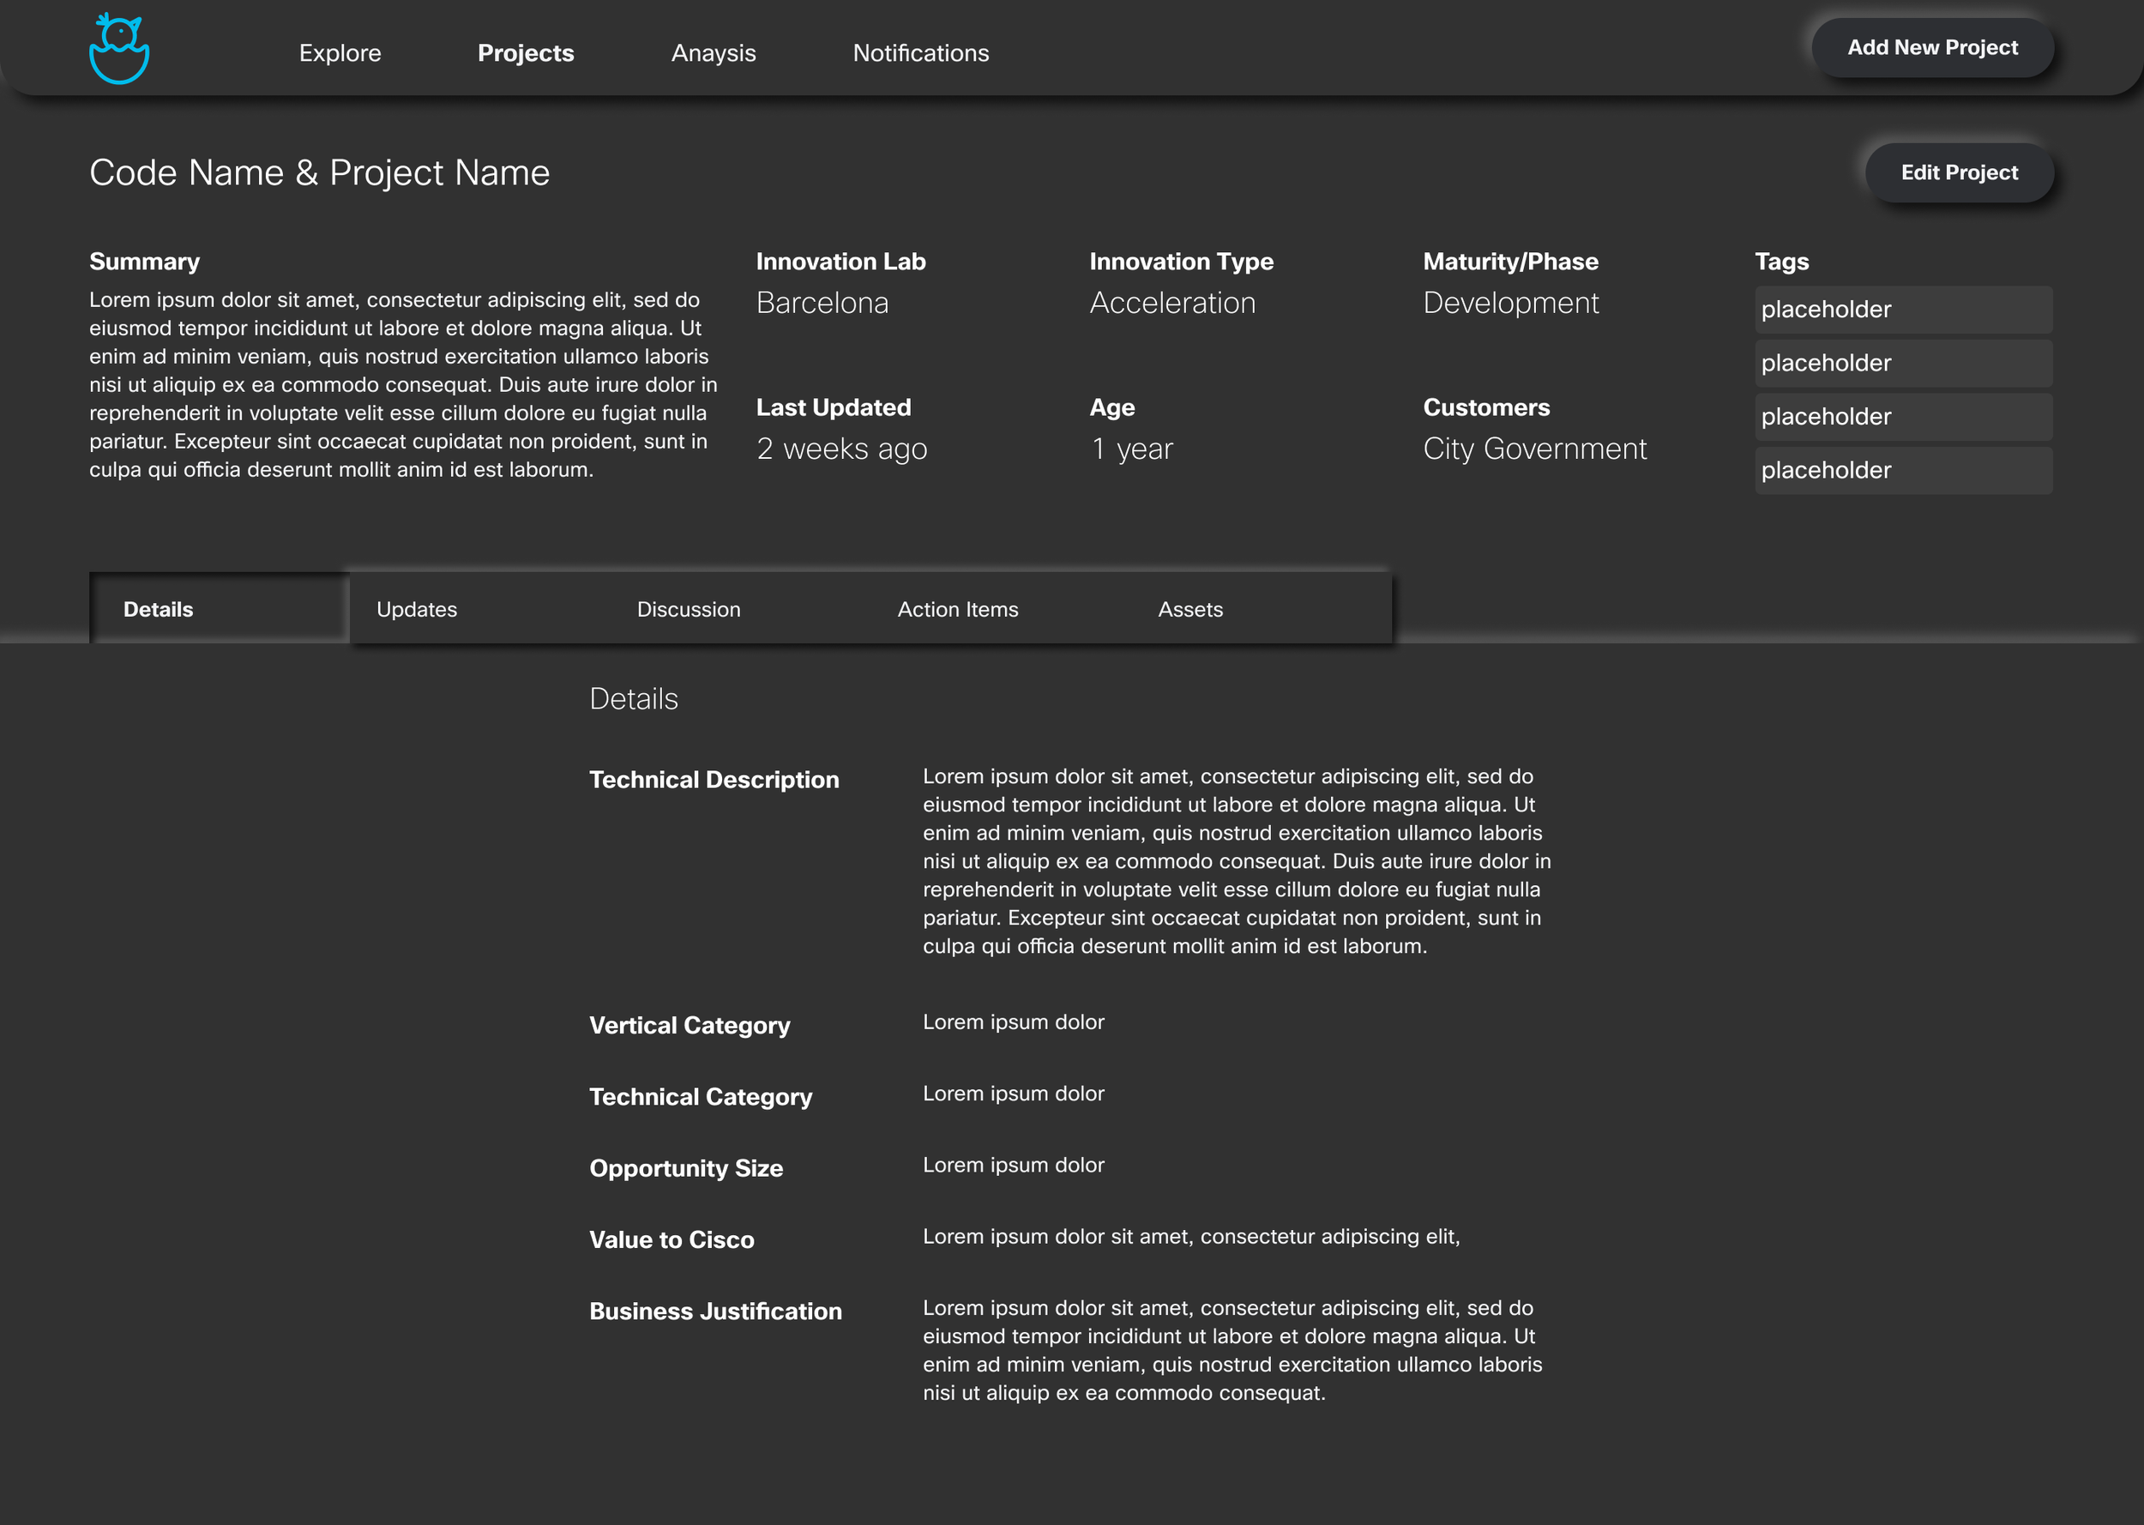Switch to the Updates tab
The image size is (2144, 1525).
pyautogui.click(x=417, y=610)
